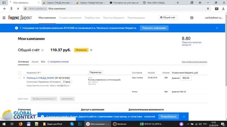Click yellow Пополнить button
Screen dimensions: 227x127
pos(81,50)
